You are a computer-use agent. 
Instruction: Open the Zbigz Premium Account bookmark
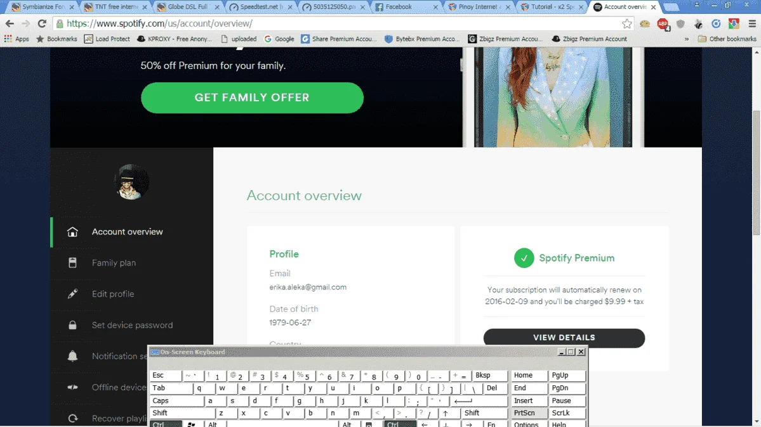tap(589, 39)
